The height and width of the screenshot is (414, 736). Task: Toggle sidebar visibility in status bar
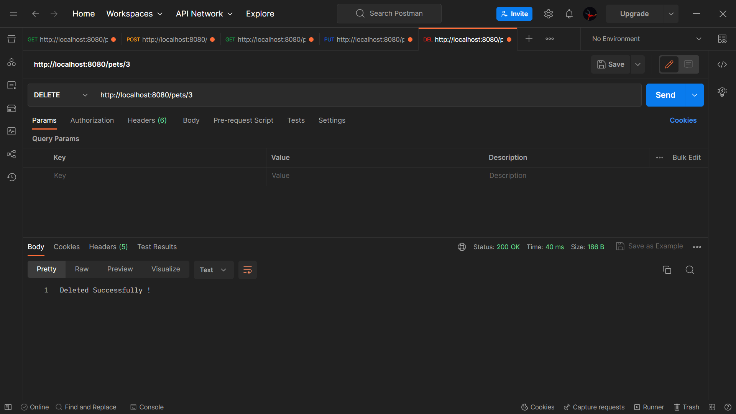coord(8,407)
